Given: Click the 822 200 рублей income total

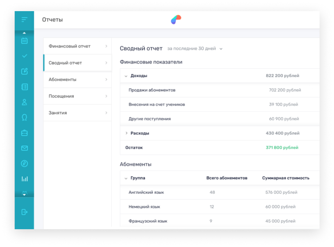Looking at the screenshot, I should [283, 76].
